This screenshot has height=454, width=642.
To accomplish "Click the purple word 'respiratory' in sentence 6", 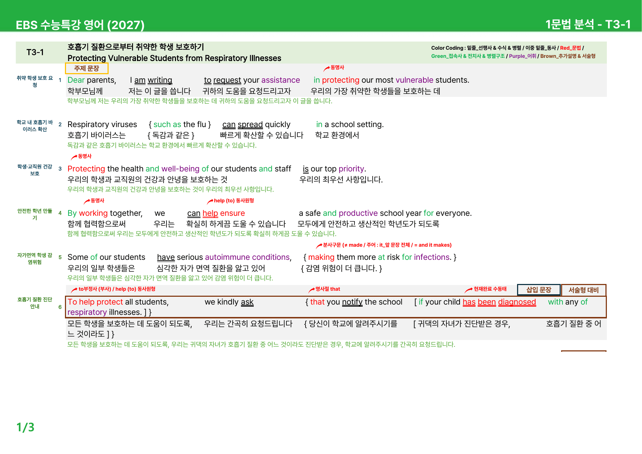I will point(87,312).
